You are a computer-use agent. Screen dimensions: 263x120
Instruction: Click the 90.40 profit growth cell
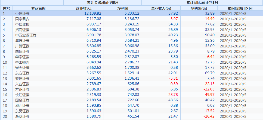point(211,35)
